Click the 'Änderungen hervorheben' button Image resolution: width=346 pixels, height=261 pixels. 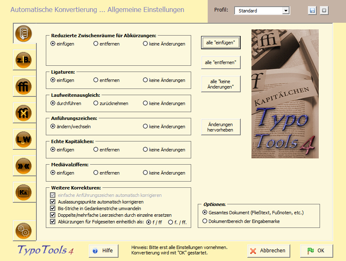pyautogui.click(x=220, y=127)
